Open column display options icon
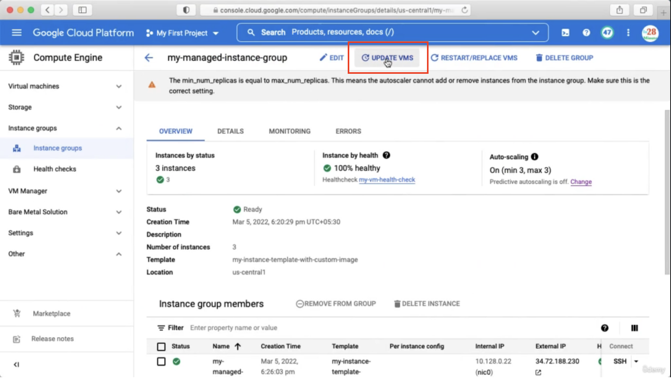Image resolution: width=671 pixels, height=378 pixels. pos(634,328)
